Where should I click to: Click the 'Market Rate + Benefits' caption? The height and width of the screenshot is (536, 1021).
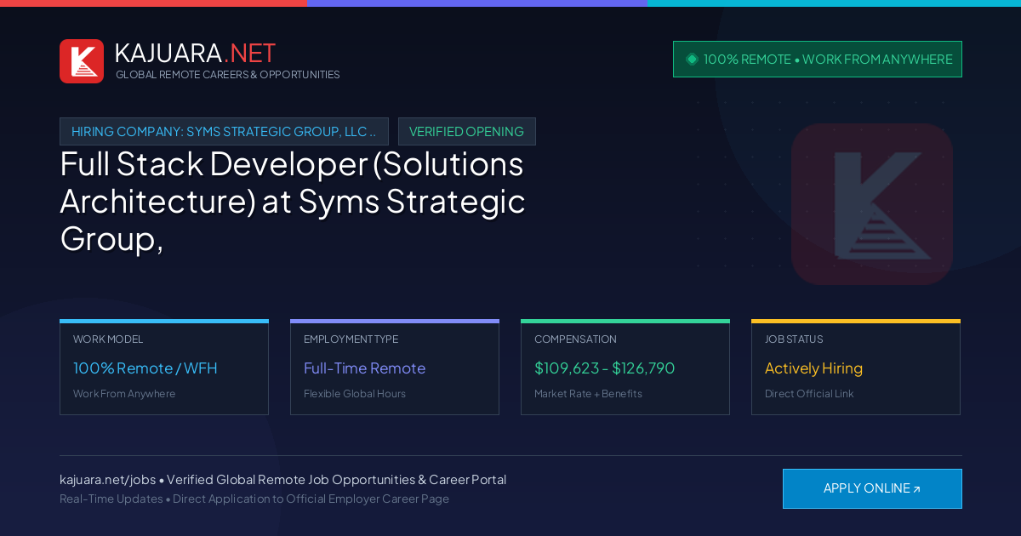tap(588, 394)
